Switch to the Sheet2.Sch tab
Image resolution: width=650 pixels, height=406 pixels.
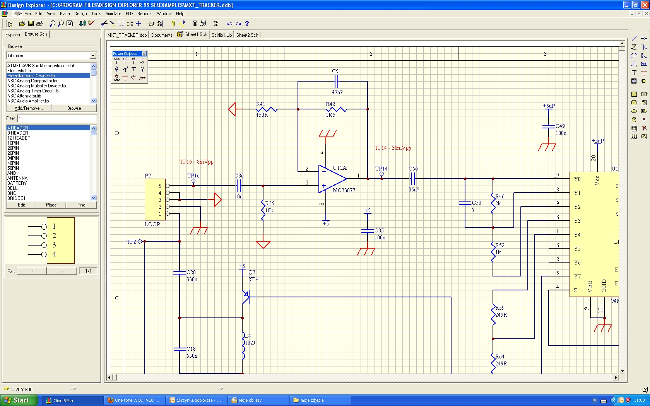tap(247, 35)
